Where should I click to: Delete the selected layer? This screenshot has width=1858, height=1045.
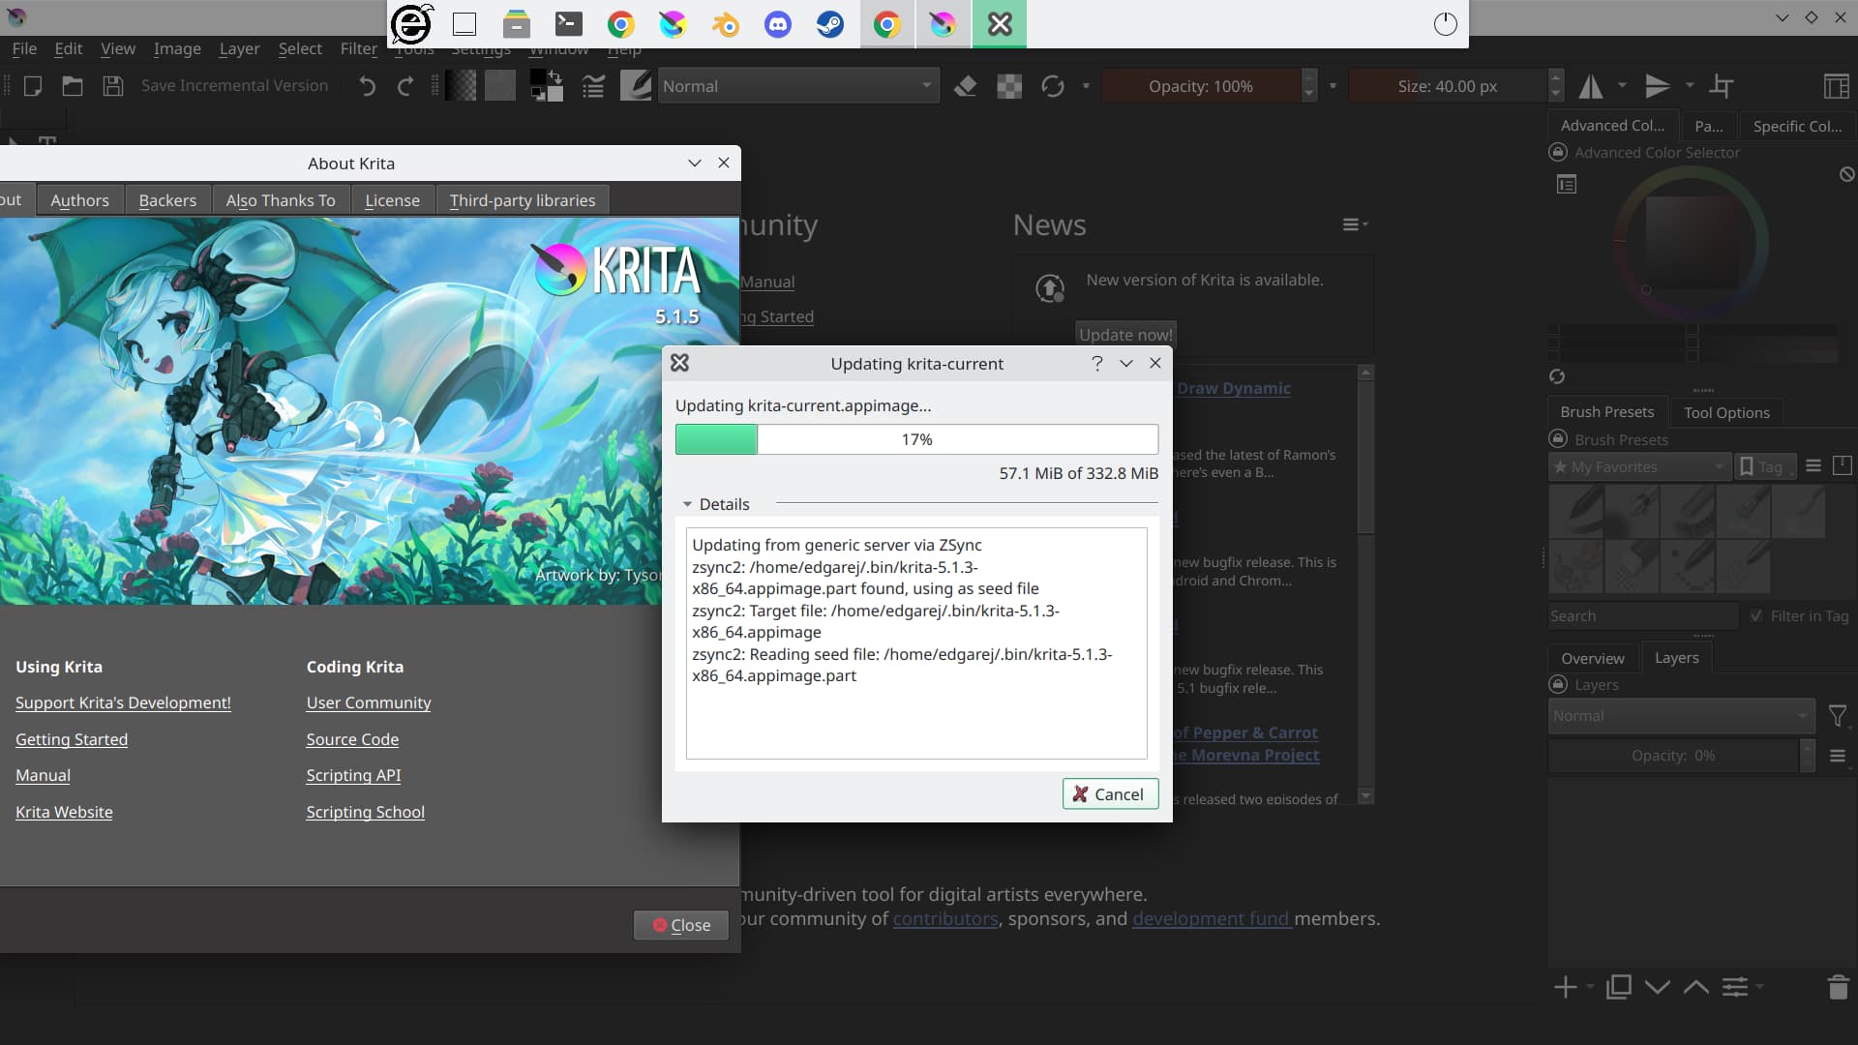point(1837,987)
